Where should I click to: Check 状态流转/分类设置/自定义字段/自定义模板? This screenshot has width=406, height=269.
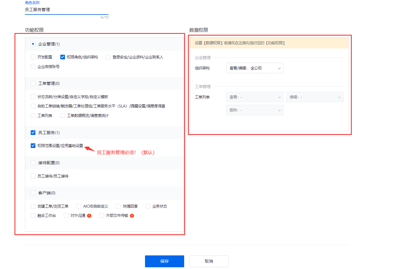pyautogui.click(x=33, y=97)
